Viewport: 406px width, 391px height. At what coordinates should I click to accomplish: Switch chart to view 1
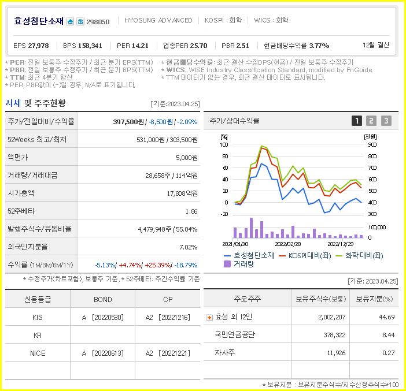coord(356,121)
